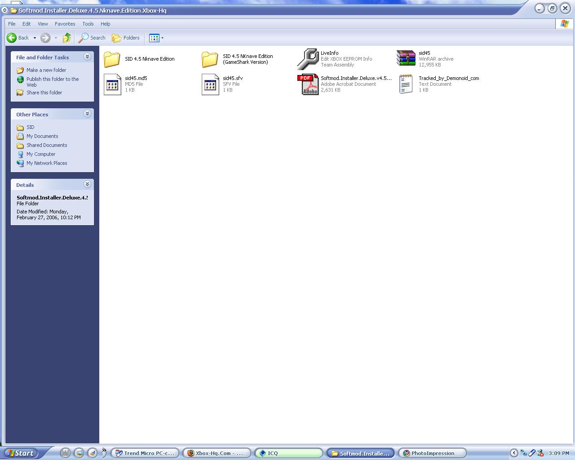Image resolution: width=575 pixels, height=460 pixels.
Task: Open the Favorites menu
Action: 65,24
